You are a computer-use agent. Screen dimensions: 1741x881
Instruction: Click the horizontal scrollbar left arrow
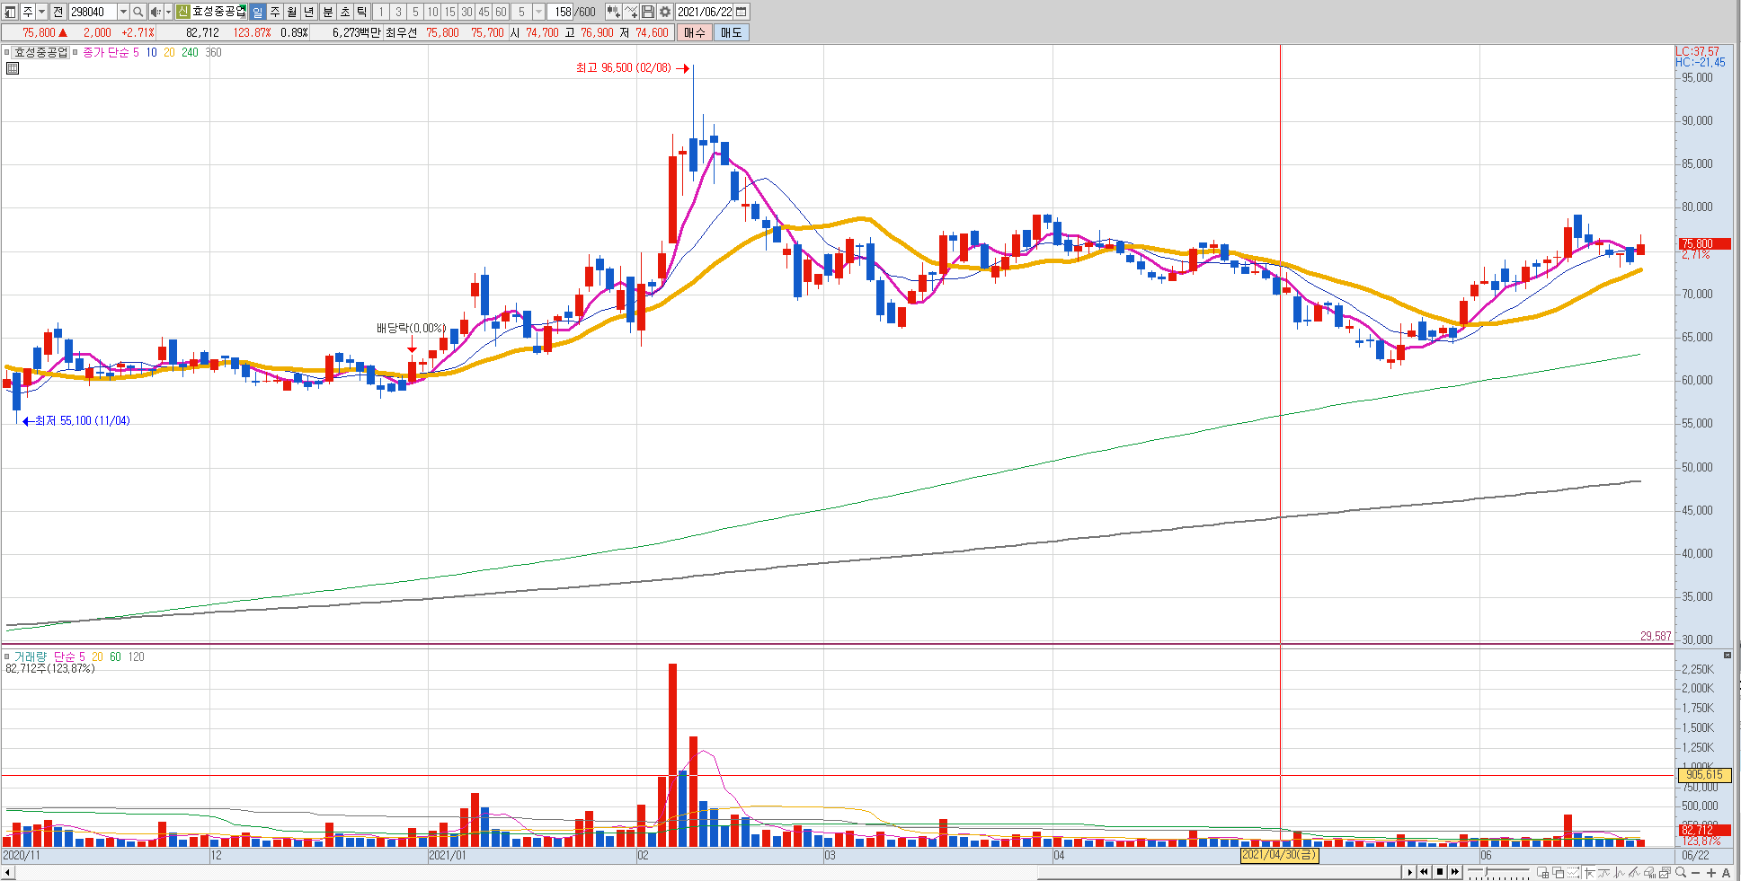[7, 873]
